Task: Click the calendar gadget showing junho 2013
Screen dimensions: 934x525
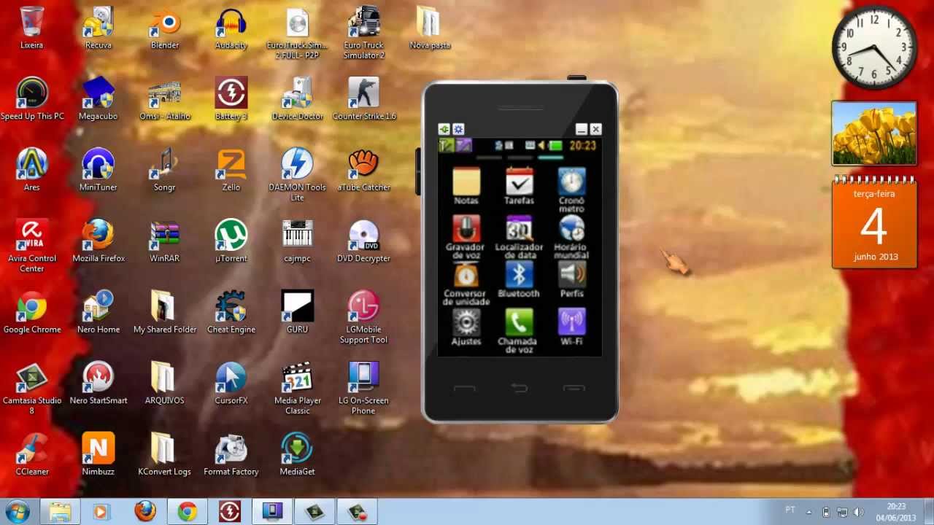Action: click(874, 222)
